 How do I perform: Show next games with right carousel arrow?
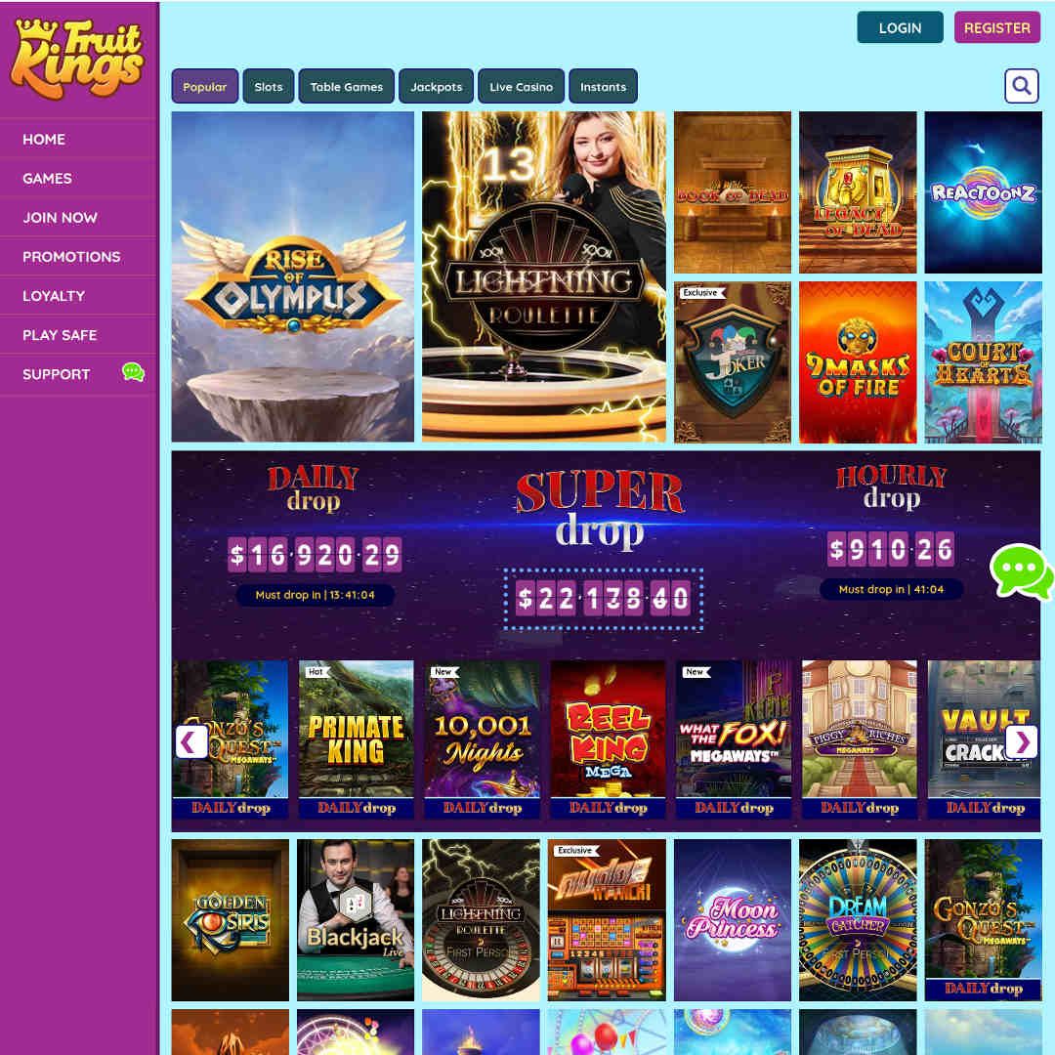1022,742
